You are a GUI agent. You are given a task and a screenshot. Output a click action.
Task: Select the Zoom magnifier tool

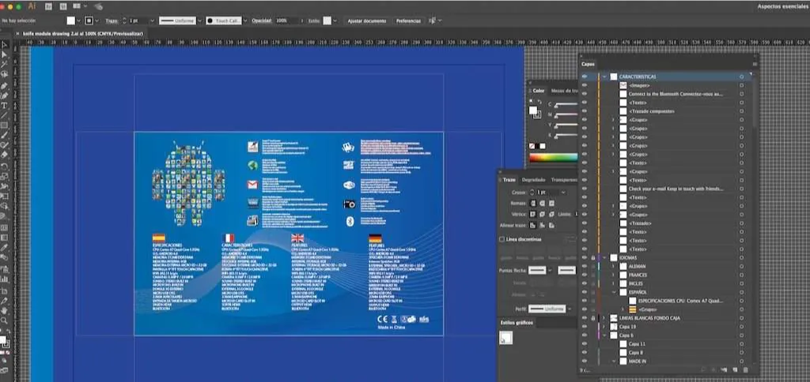coord(5,320)
